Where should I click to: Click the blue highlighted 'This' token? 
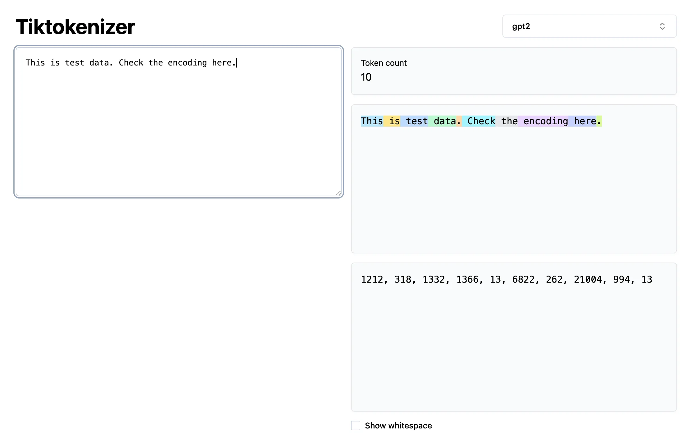click(x=372, y=121)
